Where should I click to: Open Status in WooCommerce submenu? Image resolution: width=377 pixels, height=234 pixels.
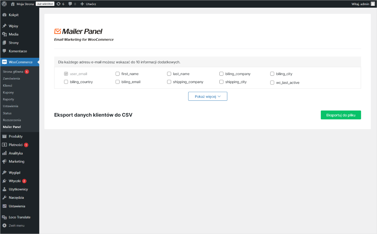pyautogui.click(x=7, y=113)
